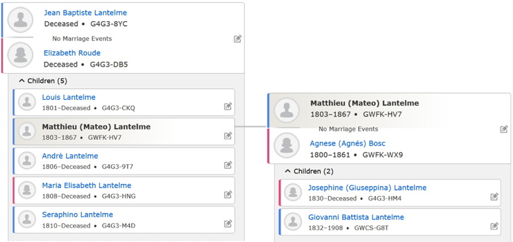
Task: Collapse the Children (5) list
Action: pos(43,80)
